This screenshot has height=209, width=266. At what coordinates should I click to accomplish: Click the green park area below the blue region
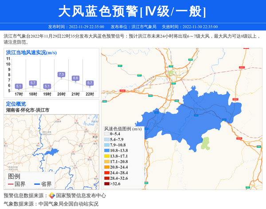(205, 143)
